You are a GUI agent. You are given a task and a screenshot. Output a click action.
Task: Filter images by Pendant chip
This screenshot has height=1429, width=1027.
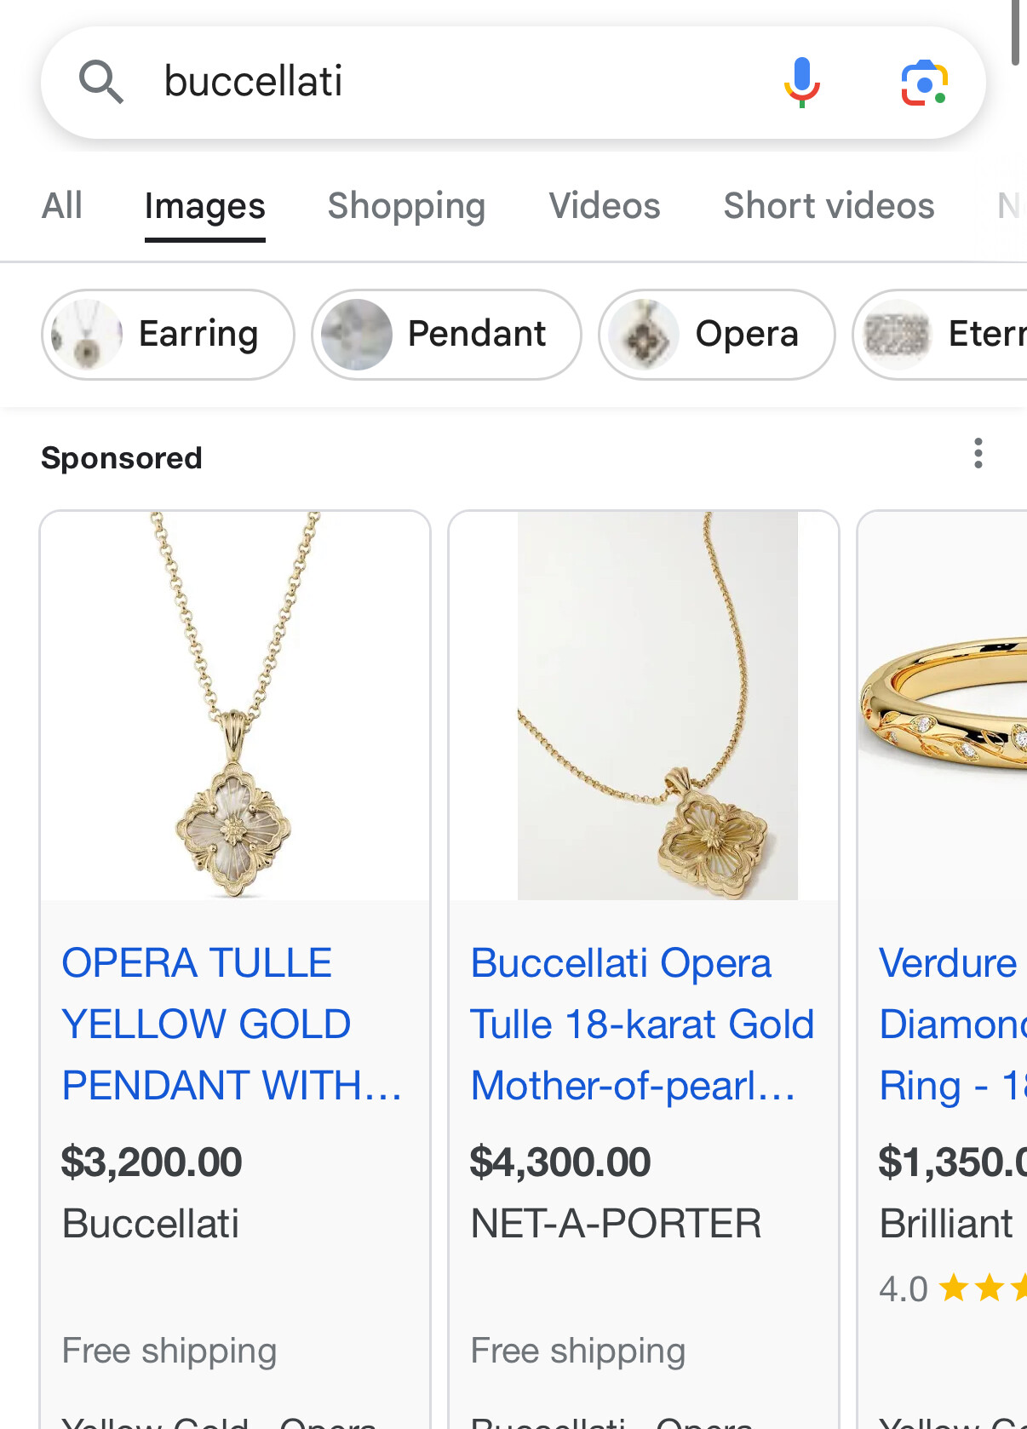[x=446, y=335]
